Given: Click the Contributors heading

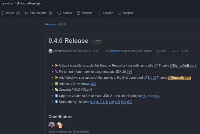Looking at the screenshot, I should pos(61,117).
